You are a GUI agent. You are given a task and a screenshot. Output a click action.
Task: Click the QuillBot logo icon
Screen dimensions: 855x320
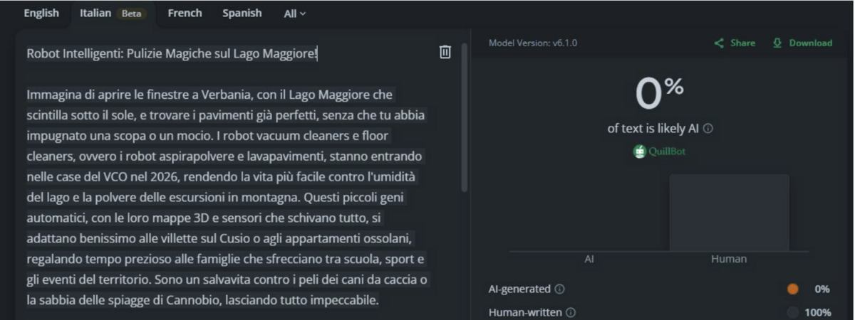[x=640, y=151]
